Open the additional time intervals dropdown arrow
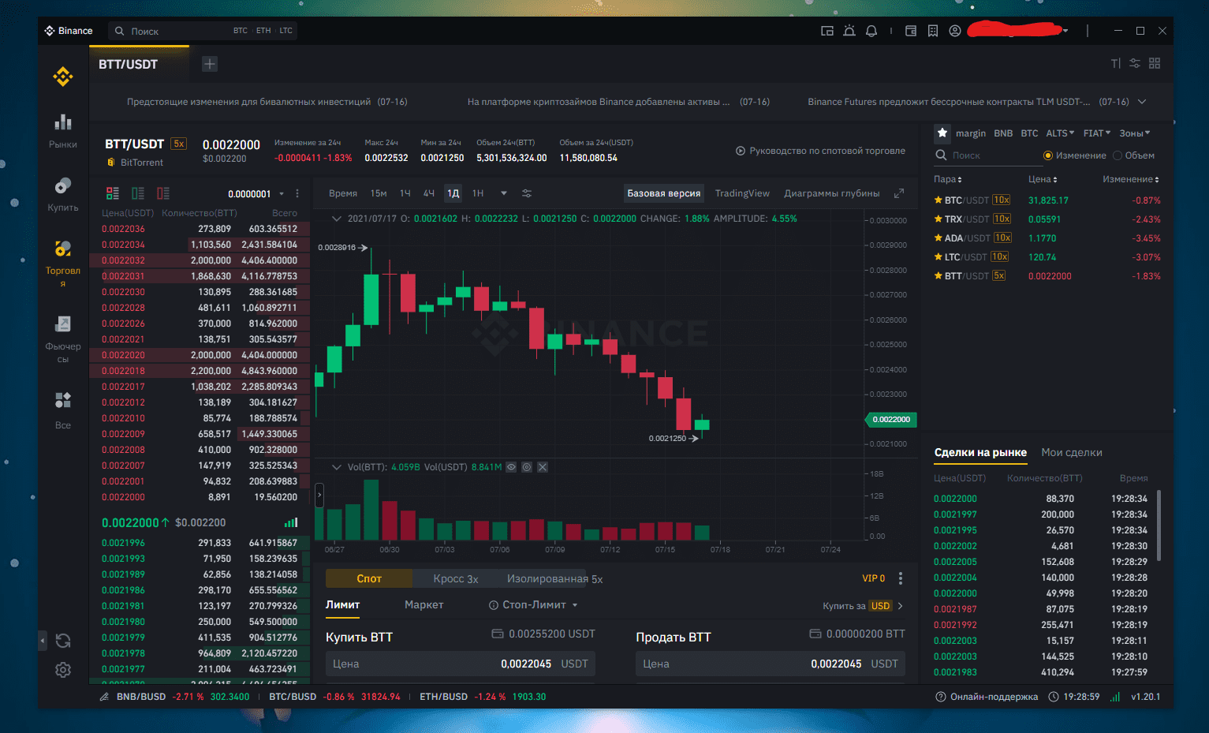 point(503,193)
